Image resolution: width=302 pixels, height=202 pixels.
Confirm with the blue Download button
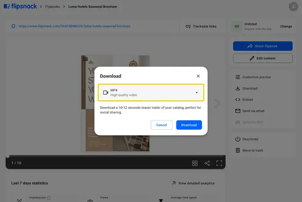click(x=189, y=125)
